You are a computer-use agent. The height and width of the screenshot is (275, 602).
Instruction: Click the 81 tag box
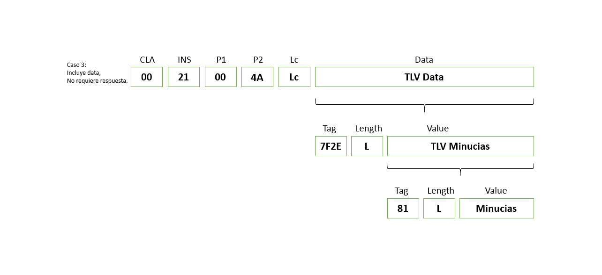(x=403, y=209)
